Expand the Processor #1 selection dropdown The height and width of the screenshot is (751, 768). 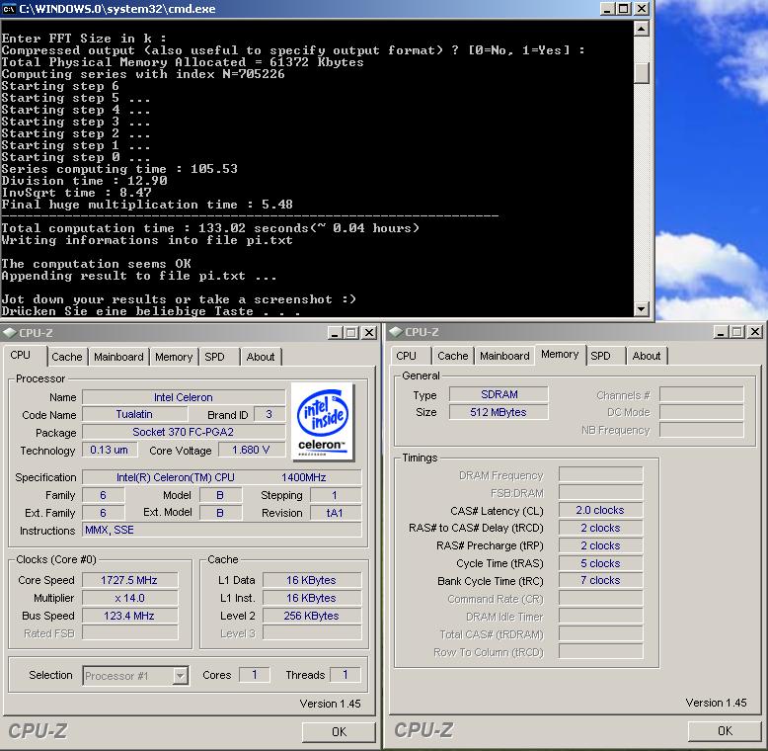point(181,676)
